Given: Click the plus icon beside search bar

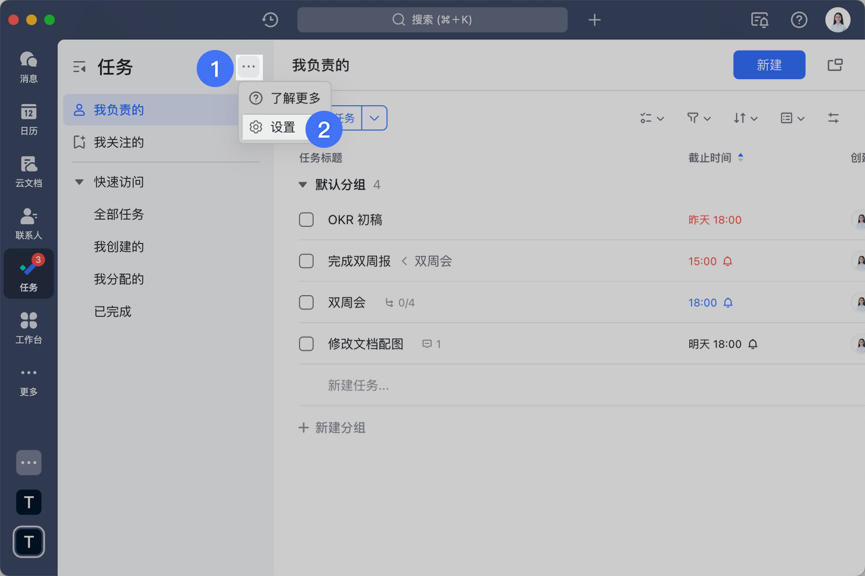Looking at the screenshot, I should pos(594,20).
